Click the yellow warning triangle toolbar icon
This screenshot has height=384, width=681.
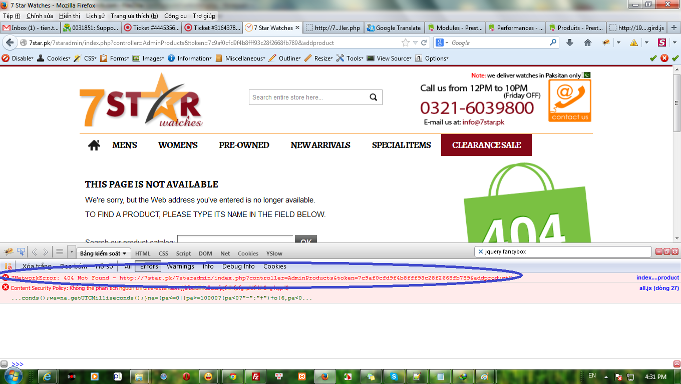coord(634,43)
